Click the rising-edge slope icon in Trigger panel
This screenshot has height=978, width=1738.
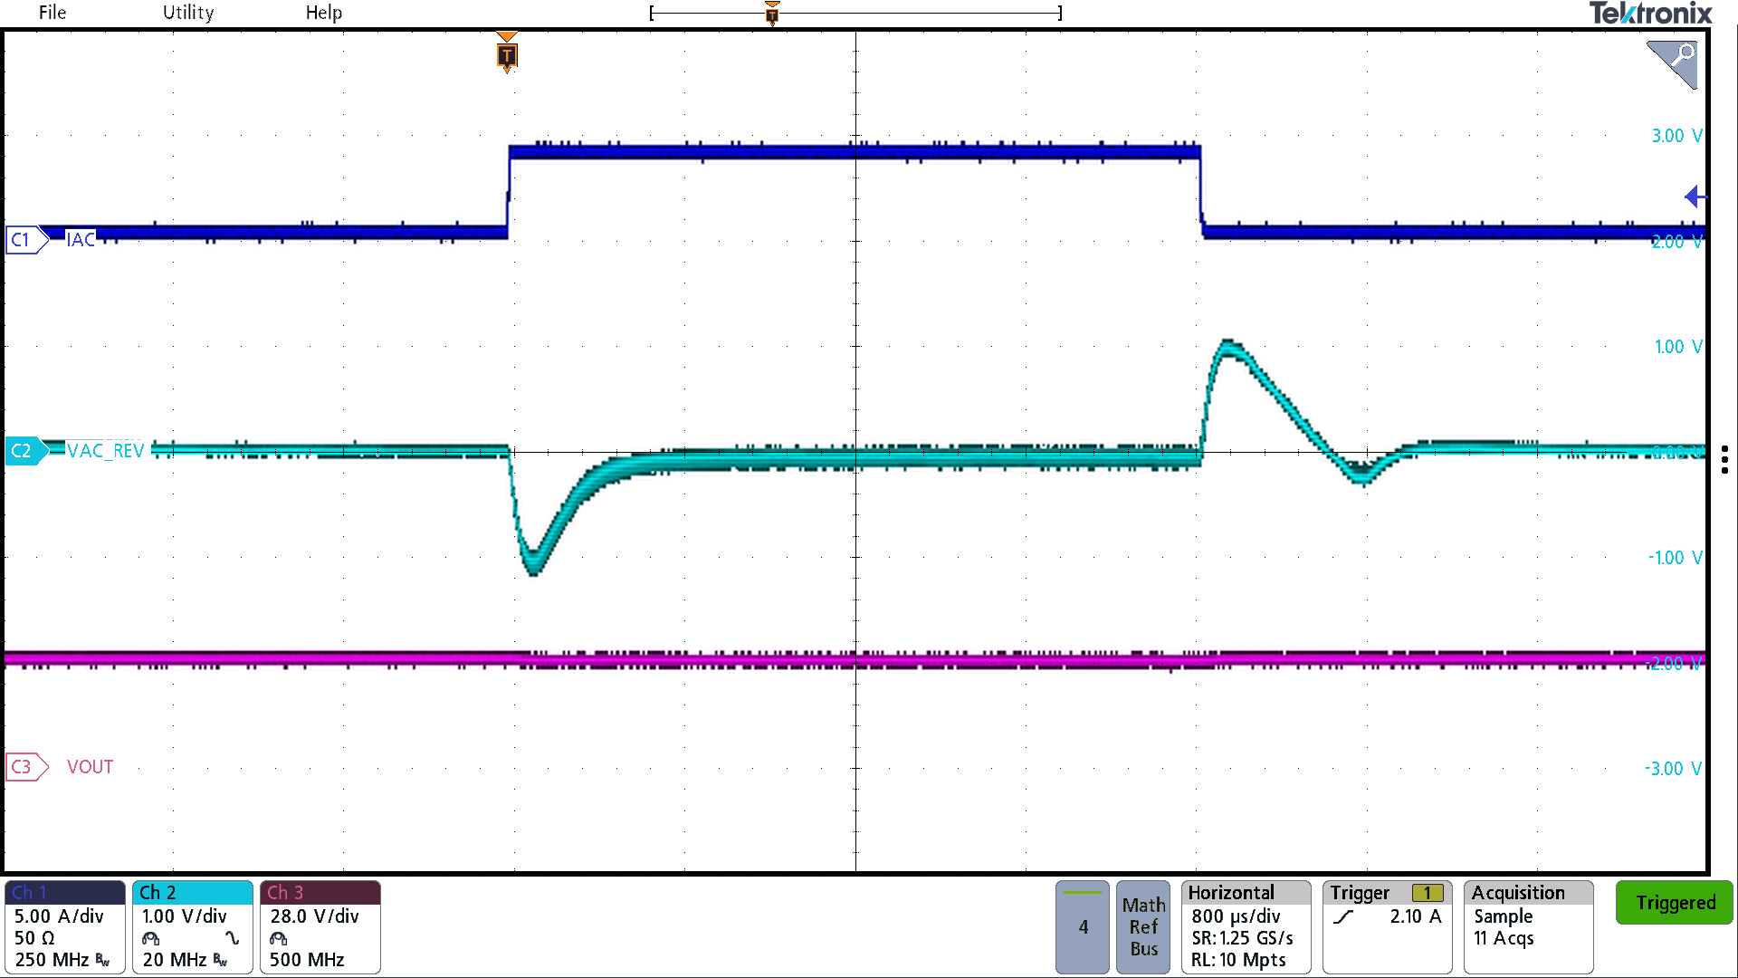(x=1342, y=916)
